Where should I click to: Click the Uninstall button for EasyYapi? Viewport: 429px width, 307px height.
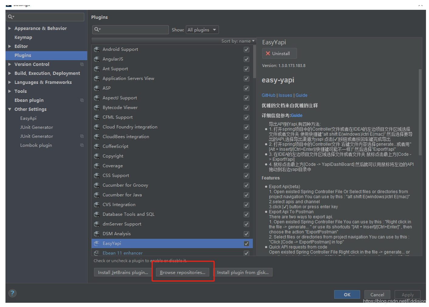point(279,53)
